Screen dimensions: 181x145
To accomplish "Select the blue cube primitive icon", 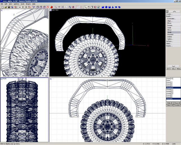I will coord(103,7).
